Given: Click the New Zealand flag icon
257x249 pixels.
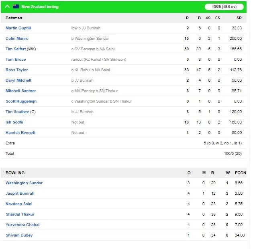Looking at the screenshot, I should tap(16, 7).
